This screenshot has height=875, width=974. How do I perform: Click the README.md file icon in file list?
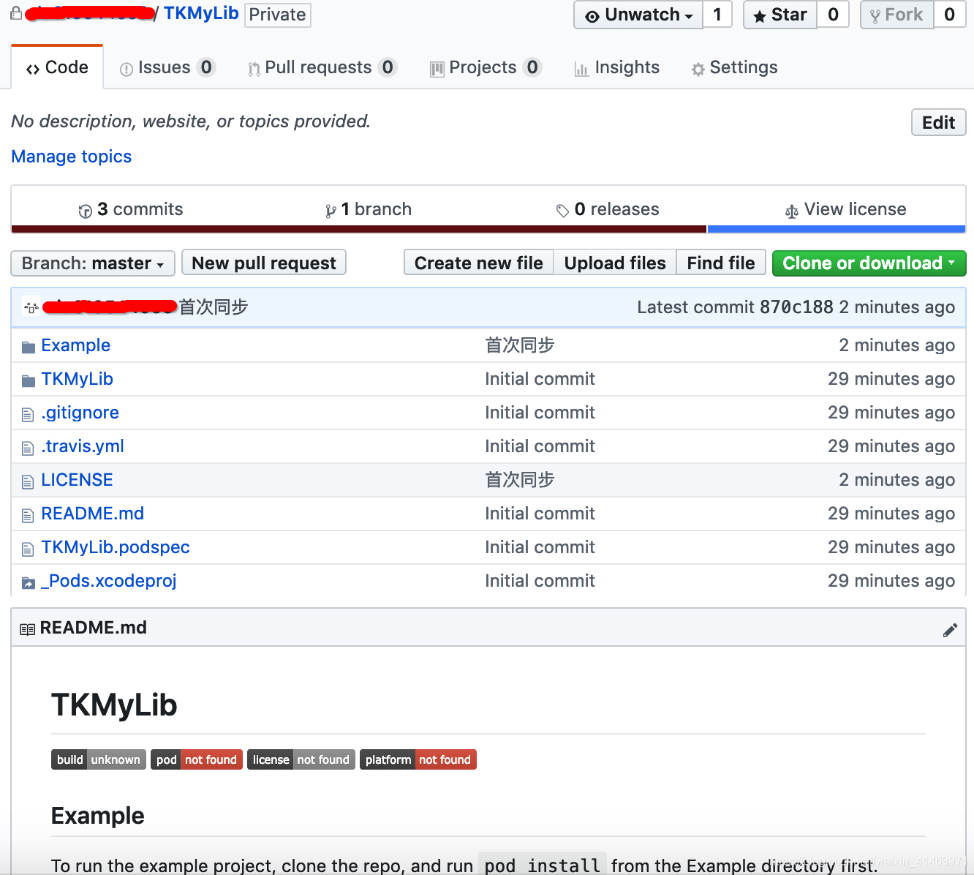click(28, 516)
